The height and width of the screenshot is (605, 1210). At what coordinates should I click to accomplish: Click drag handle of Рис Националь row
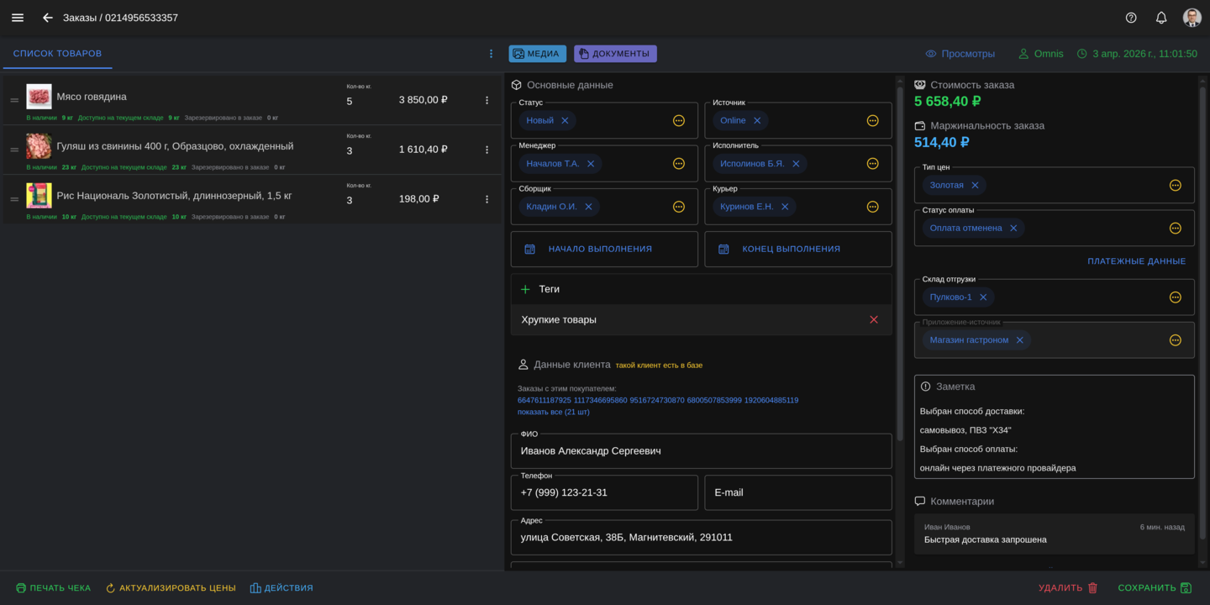(14, 200)
